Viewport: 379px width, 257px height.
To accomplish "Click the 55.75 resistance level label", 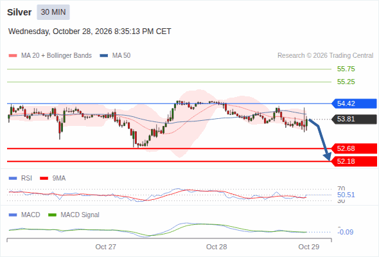I will click(x=346, y=69).
